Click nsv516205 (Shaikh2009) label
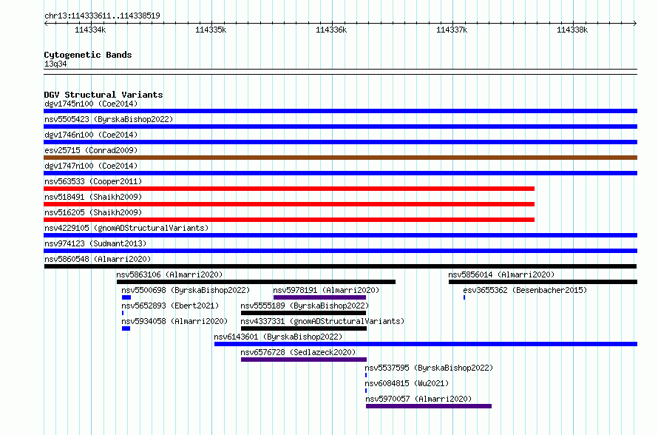The image size is (658, 435). coord(93,212)
